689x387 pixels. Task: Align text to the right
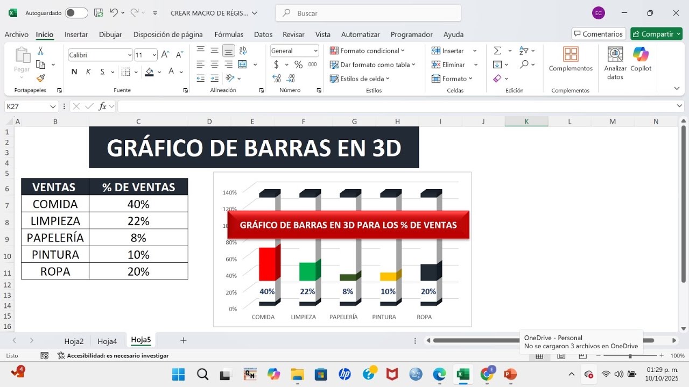pyautogui.click(x=228, y=64)
